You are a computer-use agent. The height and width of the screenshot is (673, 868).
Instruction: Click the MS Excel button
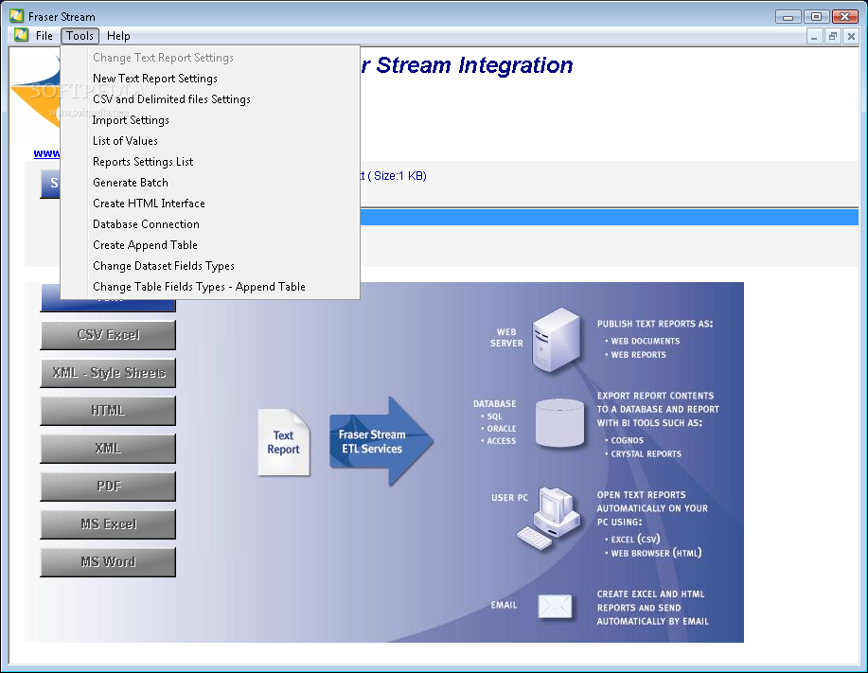(108, 524)
